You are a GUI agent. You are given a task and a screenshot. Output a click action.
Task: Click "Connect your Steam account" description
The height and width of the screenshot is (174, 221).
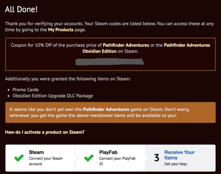pyautogui.click(x=45, y=161)
